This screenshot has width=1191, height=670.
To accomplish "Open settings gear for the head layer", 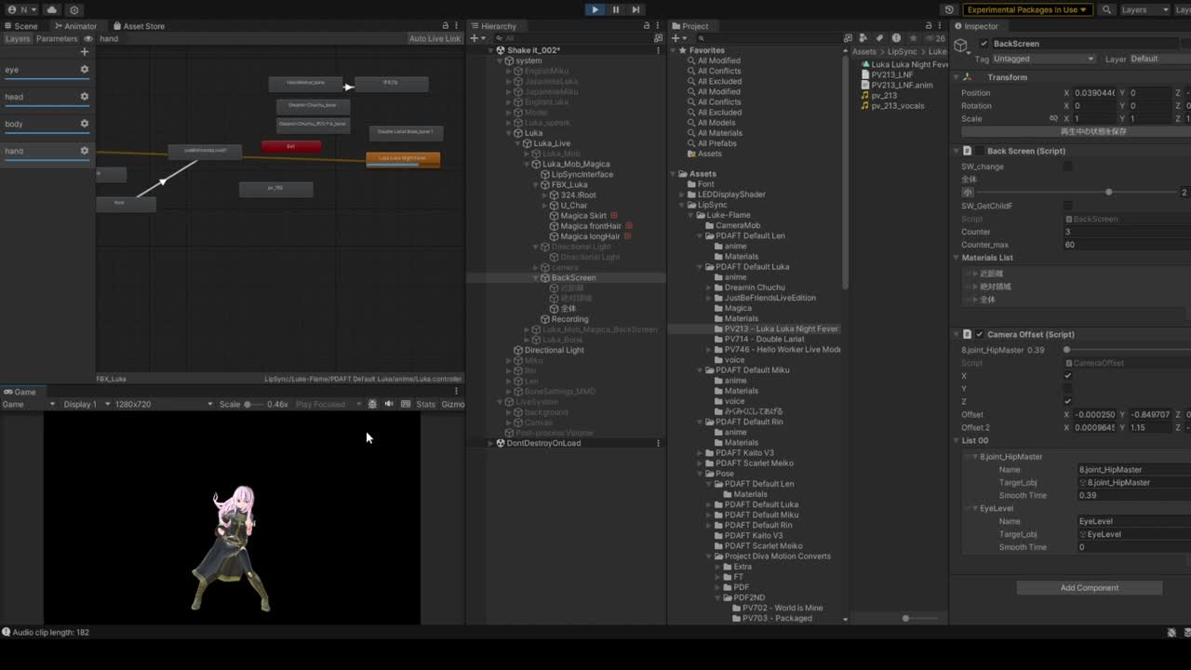I will tap(84, 97).
